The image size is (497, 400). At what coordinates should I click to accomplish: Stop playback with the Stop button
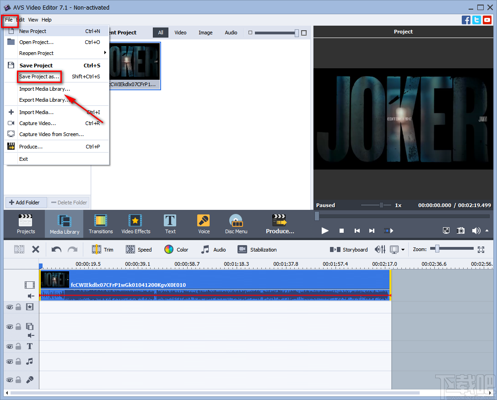coord(341,231)
